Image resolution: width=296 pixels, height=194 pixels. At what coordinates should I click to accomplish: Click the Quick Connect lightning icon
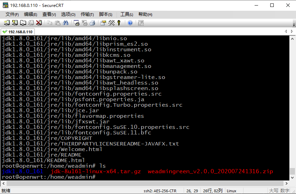pos(15,23)
